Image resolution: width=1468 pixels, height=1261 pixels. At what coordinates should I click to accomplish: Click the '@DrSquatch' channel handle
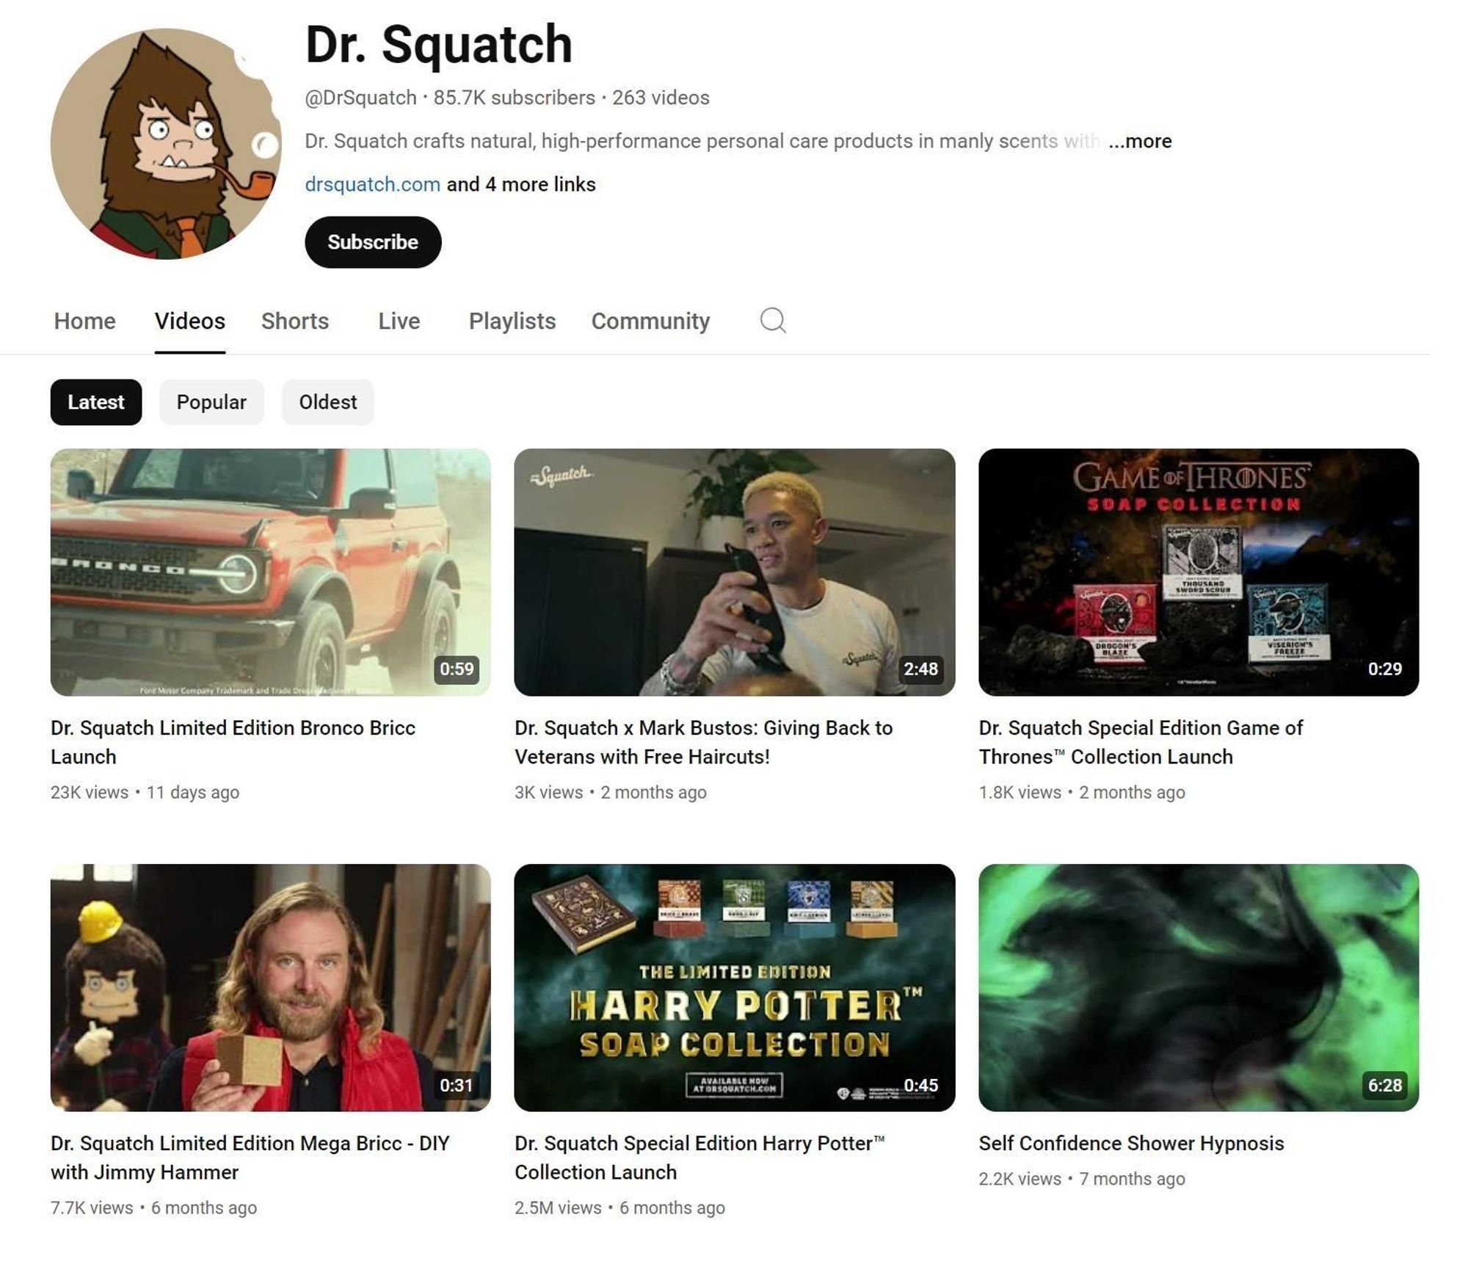(360, 98)
